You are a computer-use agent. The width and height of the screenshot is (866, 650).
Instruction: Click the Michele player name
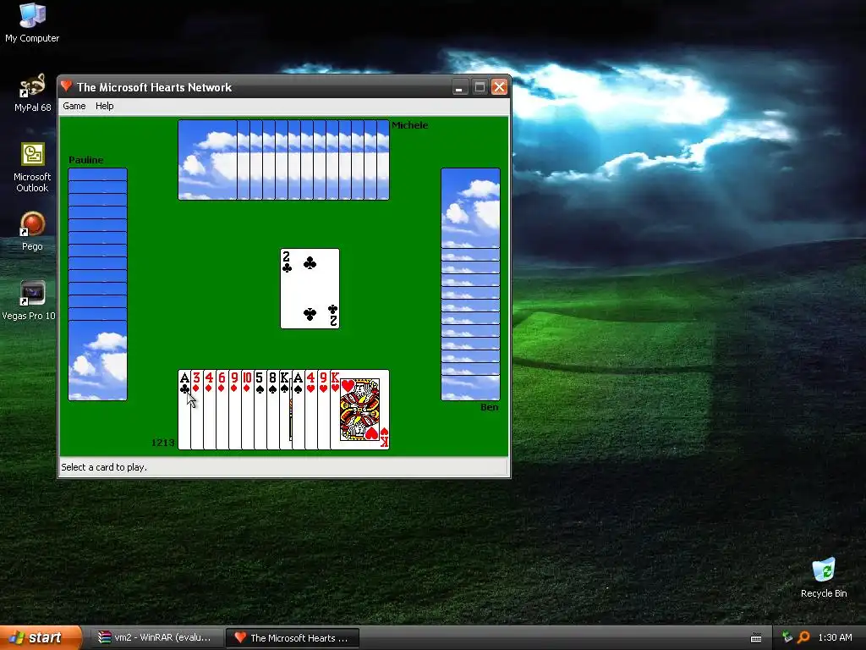click(x=410, y=125)
